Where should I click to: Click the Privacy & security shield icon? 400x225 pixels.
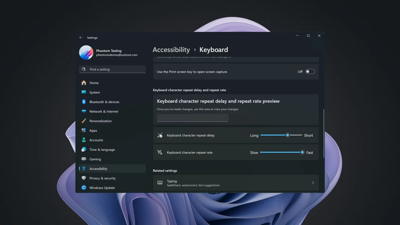point(84,178)
